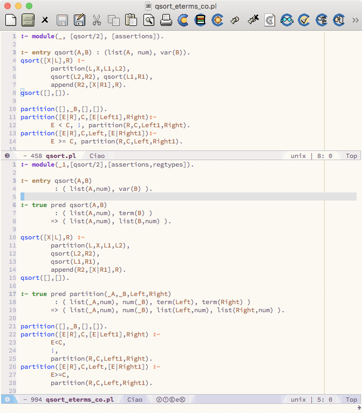362x413 pixels.
Task: Expand the toolbar overflow chevron
Action: 355,20
